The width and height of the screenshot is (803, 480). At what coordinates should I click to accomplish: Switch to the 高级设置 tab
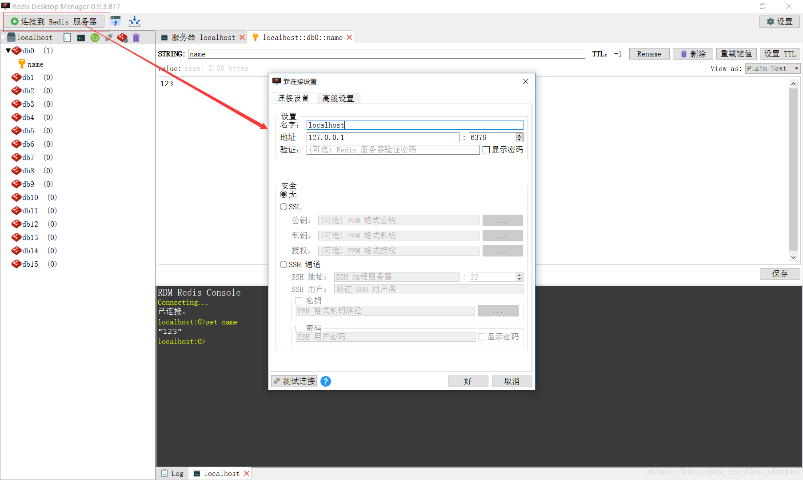[x=338, y=98]
